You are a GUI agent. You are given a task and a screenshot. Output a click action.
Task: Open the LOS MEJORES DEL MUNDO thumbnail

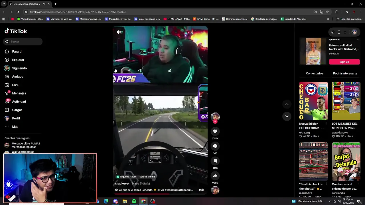coord(346,101)
